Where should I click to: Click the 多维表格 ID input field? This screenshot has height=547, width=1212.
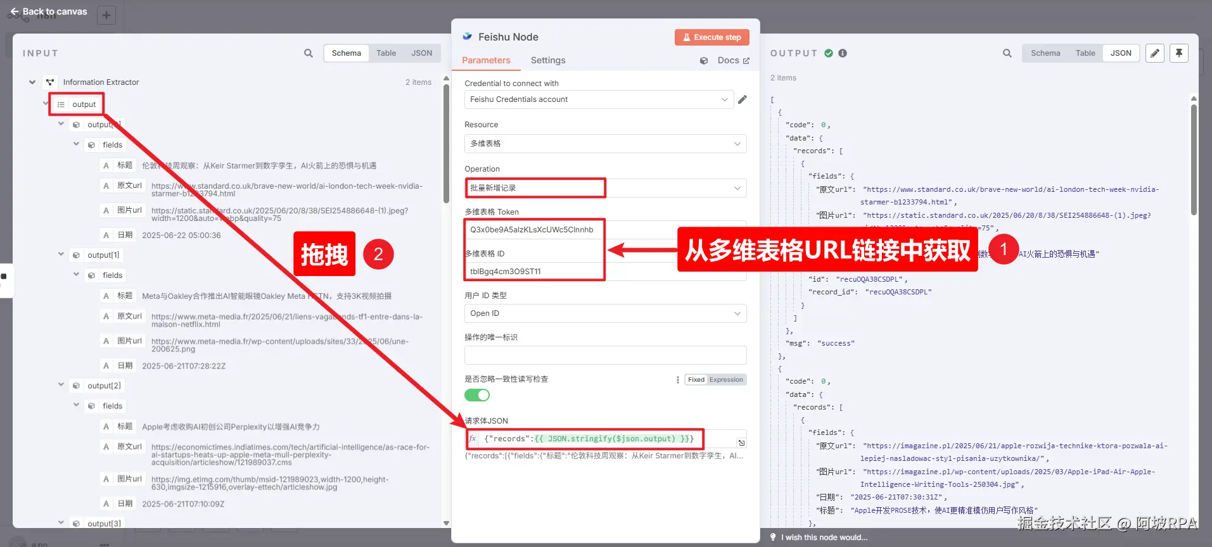click(605, 272)
